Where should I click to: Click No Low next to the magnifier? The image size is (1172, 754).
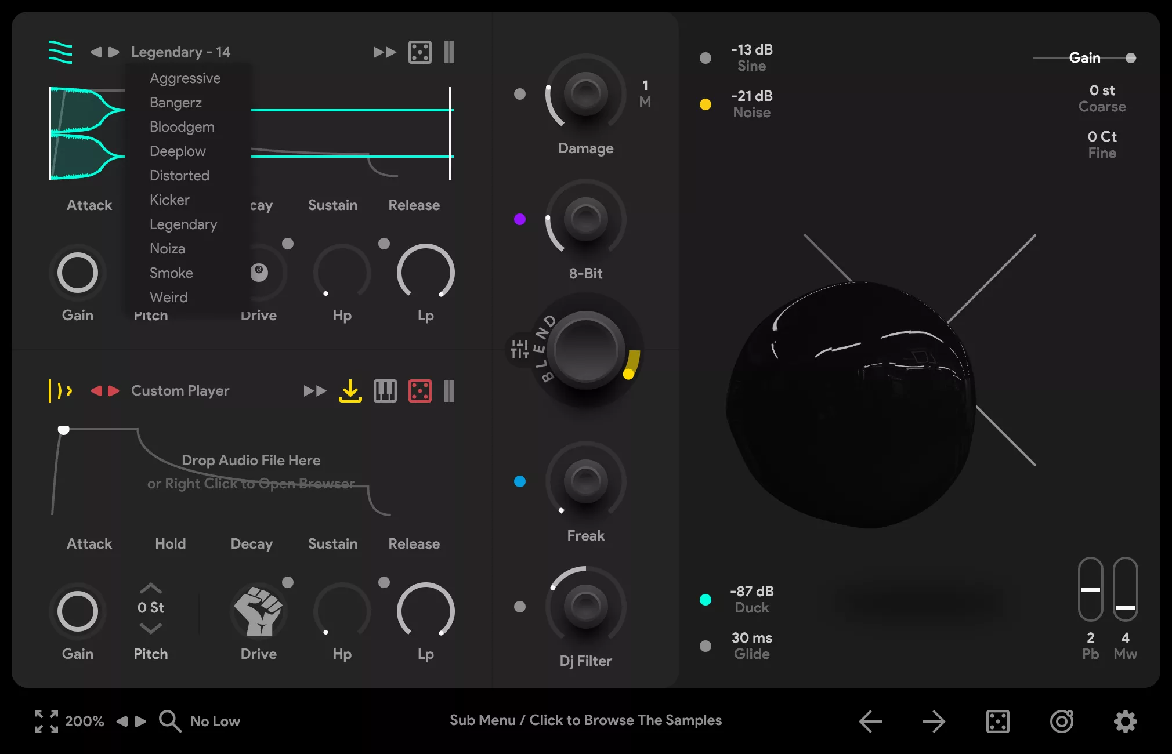pos(215,721)
